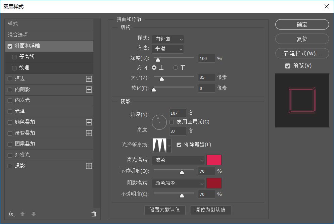The image size is (334, 224).
Task: Open 高光模式 blend mode dropdown
Action: [178, 160]
